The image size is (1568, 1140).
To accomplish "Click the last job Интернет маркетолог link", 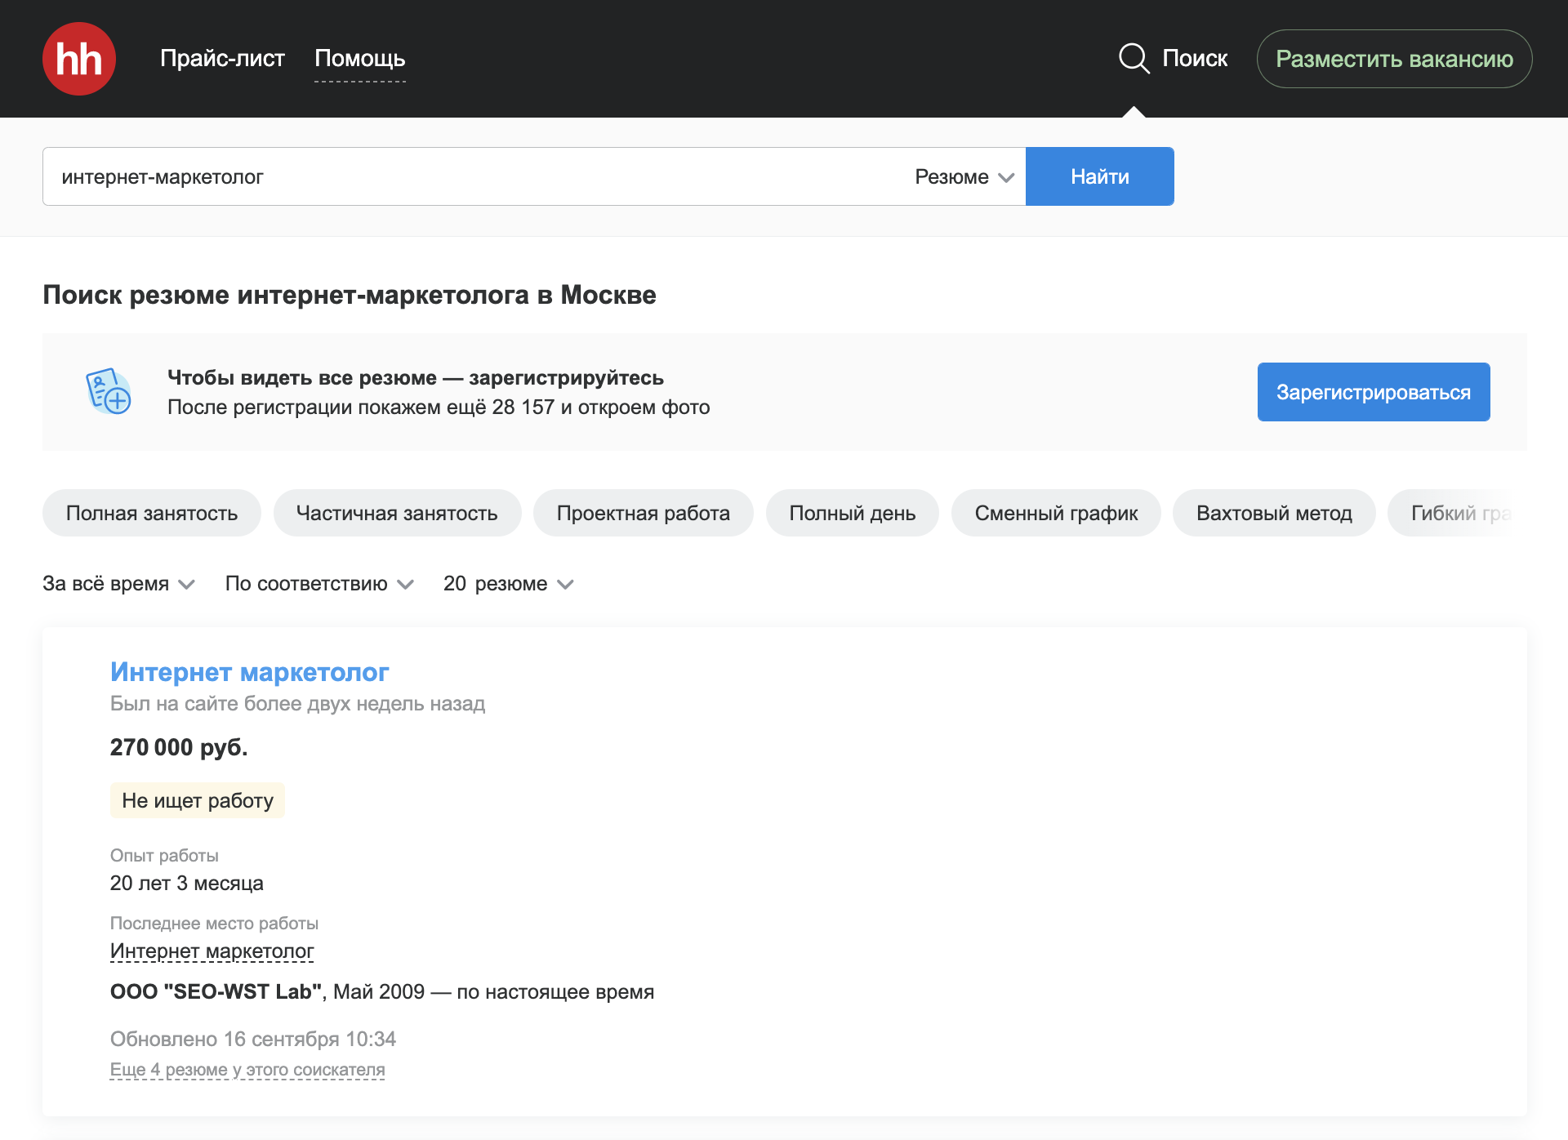I will pos(212,951).
